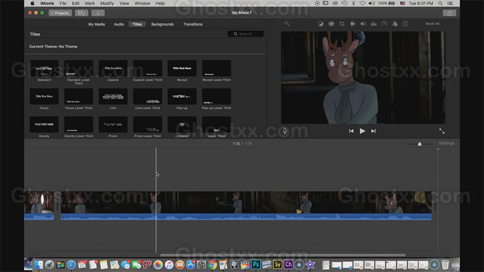484x272 pixels.
Task: Select the Focus title thumbnail
Action: (x=44, y=96)
